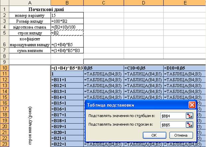Click the Отмена button

click(x=181, y=135)
